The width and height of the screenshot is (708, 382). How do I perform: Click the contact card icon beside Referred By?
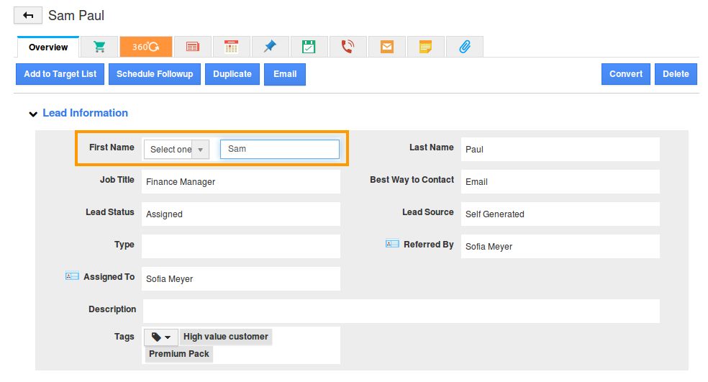[x=392, y=245]
